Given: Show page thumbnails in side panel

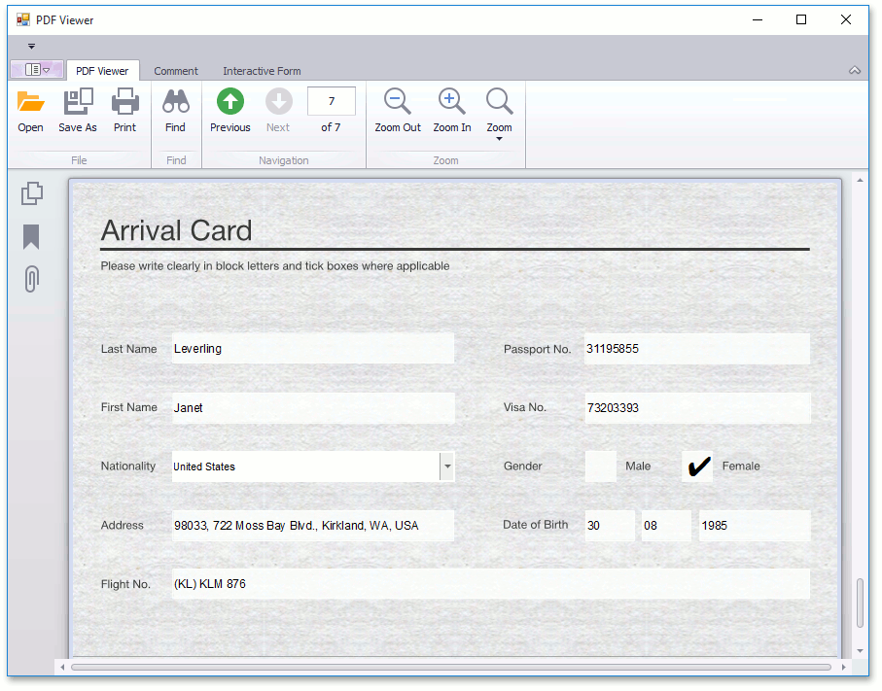Looking at the screenshot, I should pos(31,193).
